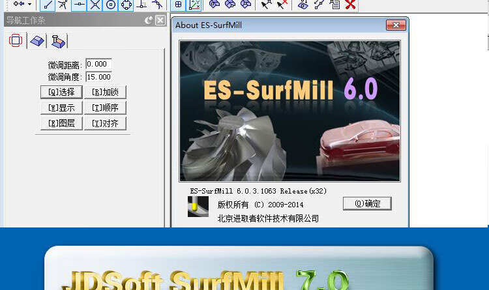Image resolution: width=489 pixels, height=290 pixels.
Task: Toggle quadrant point snap tool
Action: pos(126,5)
